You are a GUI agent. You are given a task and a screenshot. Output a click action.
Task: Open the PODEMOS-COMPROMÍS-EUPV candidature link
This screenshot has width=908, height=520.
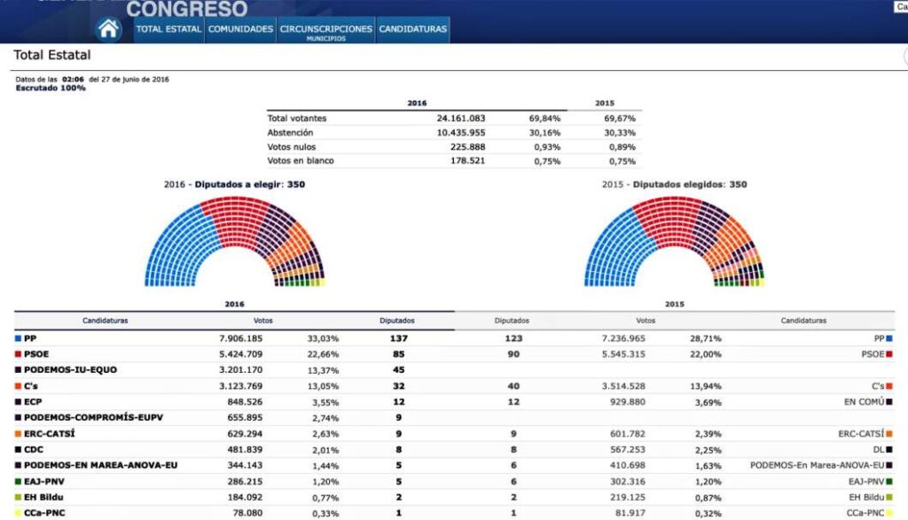[x=93, y=417]
